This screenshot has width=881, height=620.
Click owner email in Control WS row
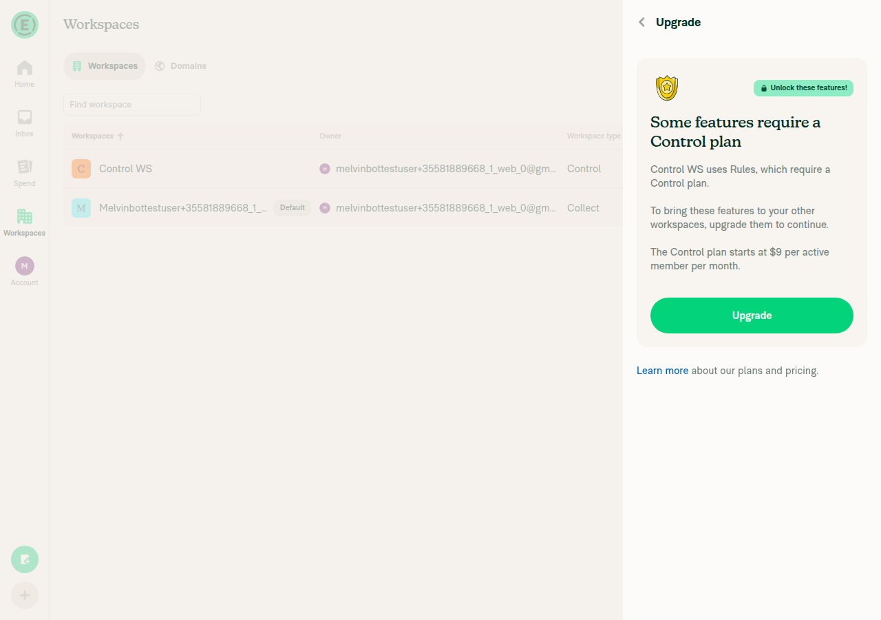[446, 169]
